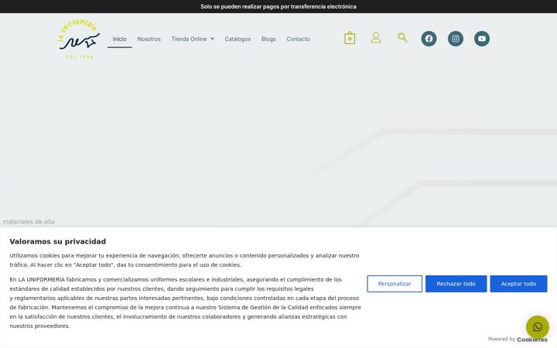Viewport: 557px width, 348px height.
Task: Open the Nosotros menu item
Action: tap(149, 39)
